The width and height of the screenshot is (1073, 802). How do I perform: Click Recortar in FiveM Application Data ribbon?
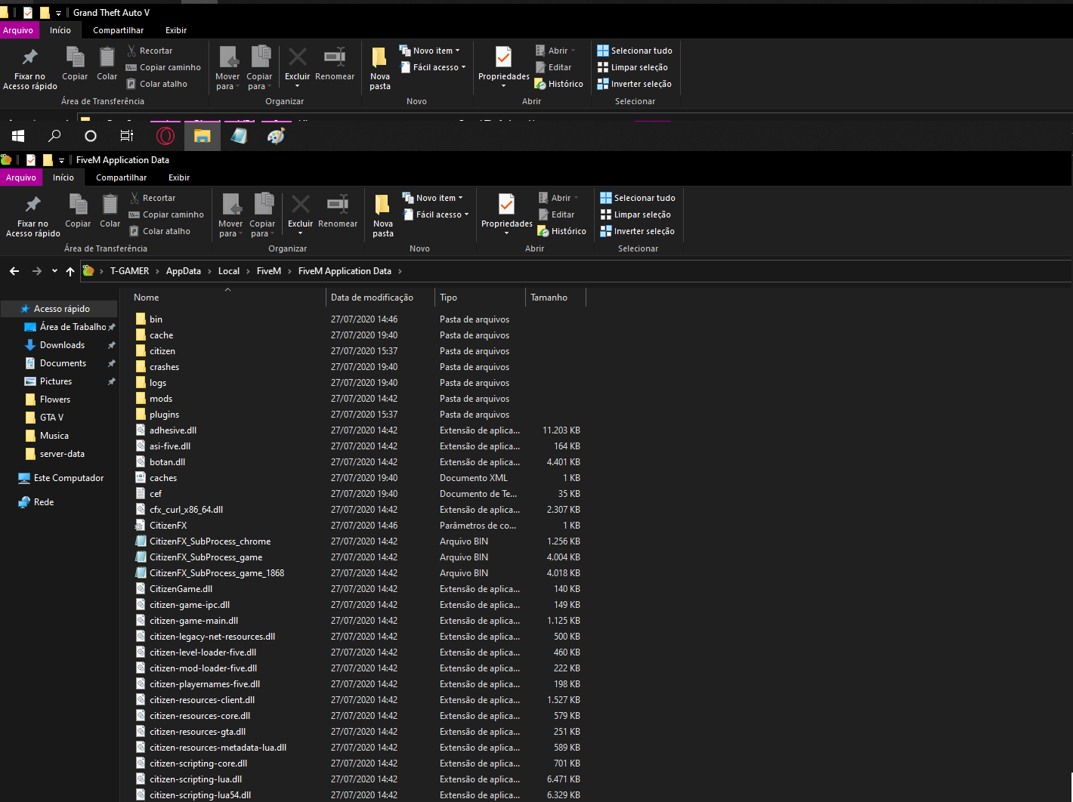click(153, 198)
